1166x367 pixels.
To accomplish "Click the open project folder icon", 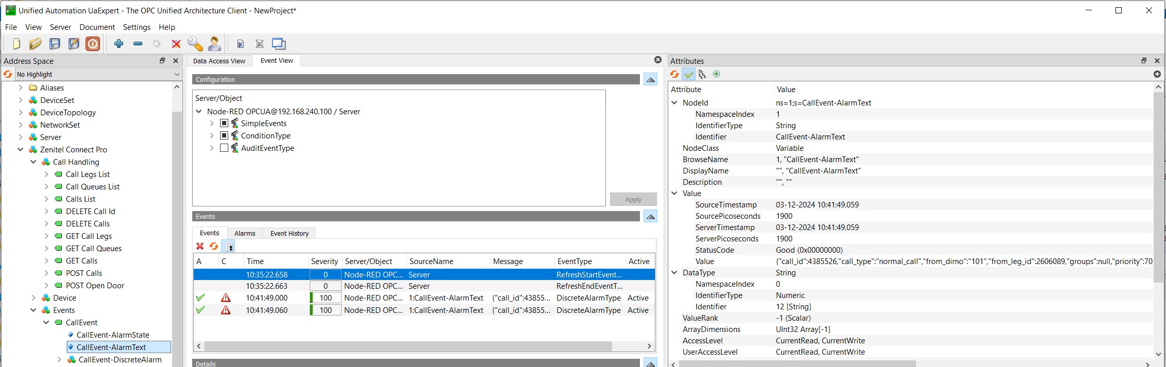I will point(35,44).
